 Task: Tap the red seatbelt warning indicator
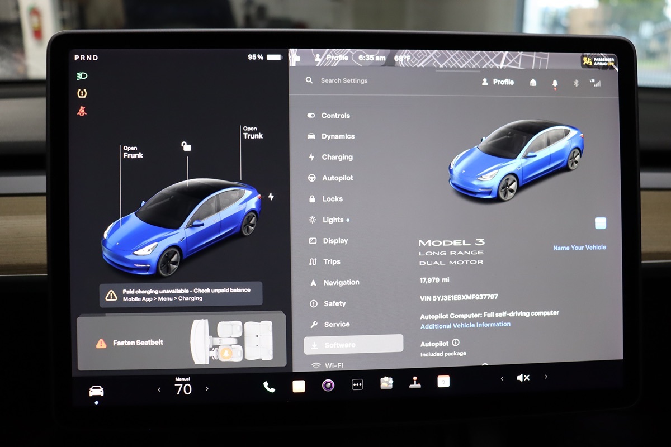(x=82, y=111)
